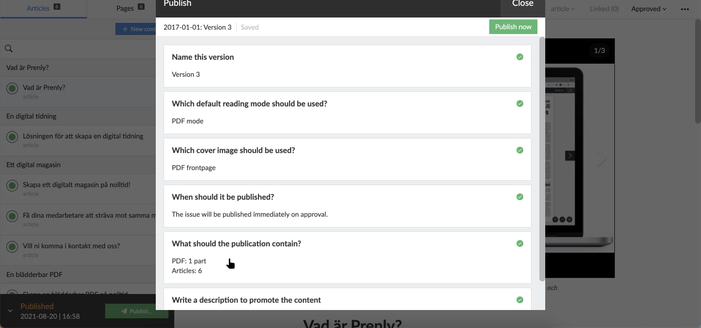Open the article type dropdown
Screen dimensions: 701x328
coord(563,8)
